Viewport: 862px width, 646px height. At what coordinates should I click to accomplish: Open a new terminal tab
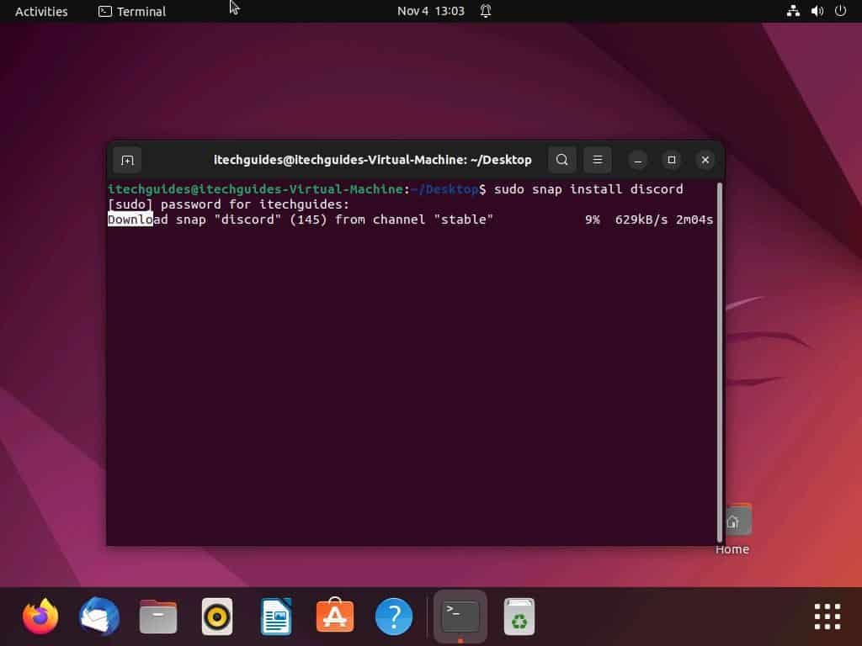click(128, 160)
